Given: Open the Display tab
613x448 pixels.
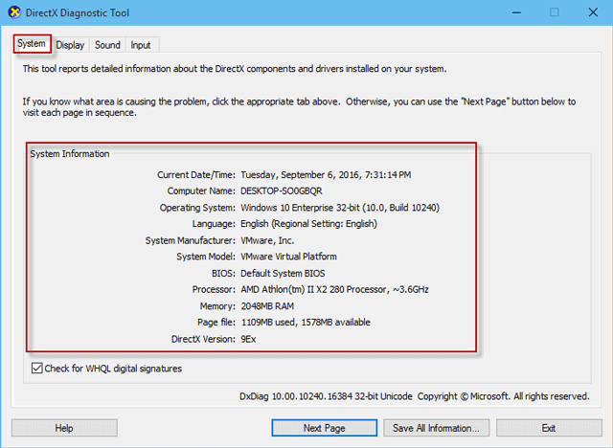Looking at the screenshot, I should click(x=70, y=45).
